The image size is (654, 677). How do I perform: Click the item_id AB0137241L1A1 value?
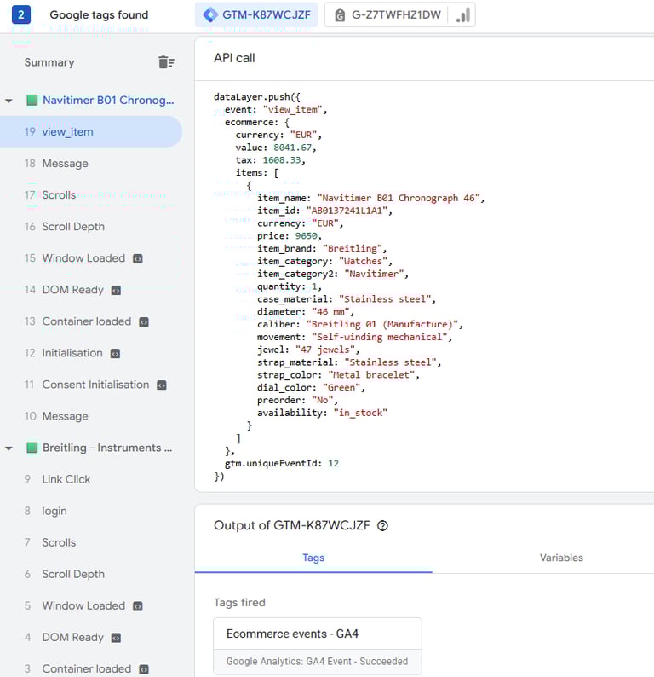point(347,211)
